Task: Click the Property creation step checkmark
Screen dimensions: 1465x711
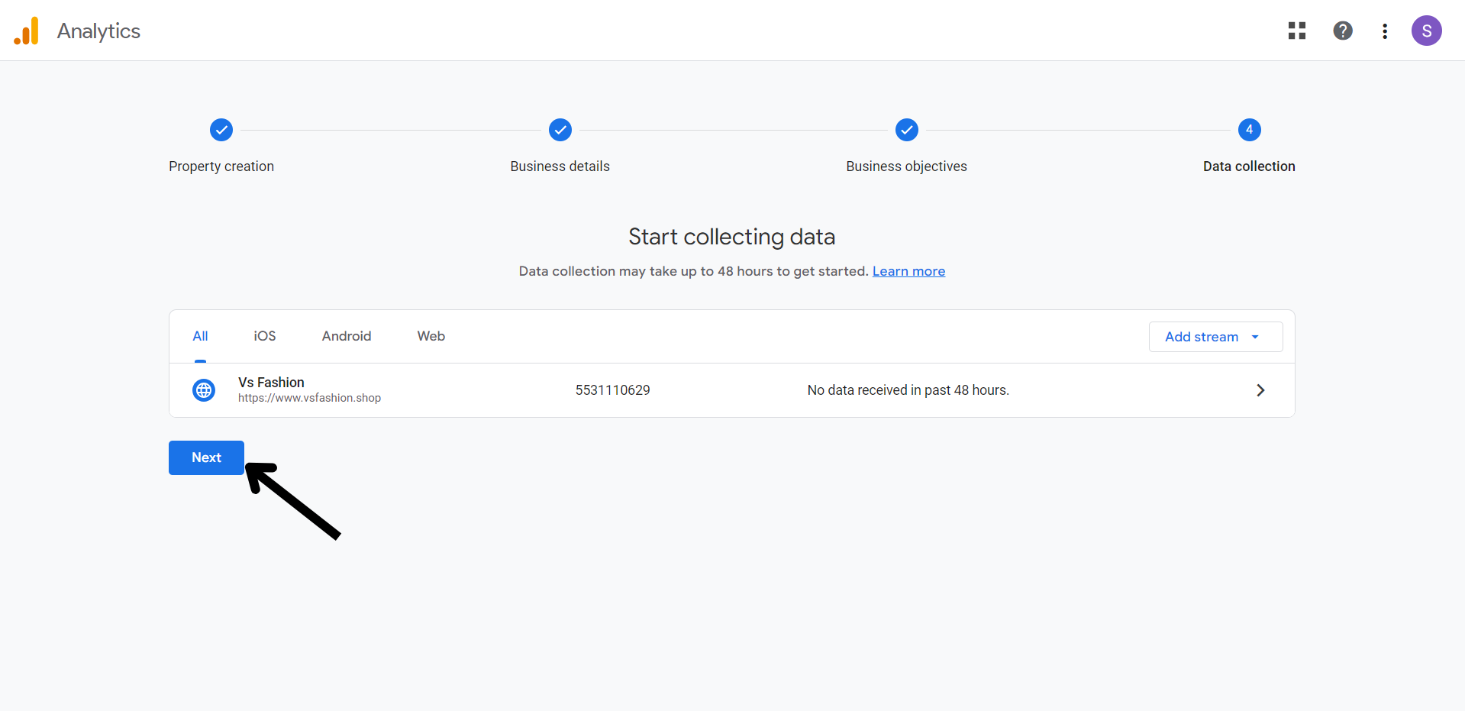Action: click(x=221, y=130)
